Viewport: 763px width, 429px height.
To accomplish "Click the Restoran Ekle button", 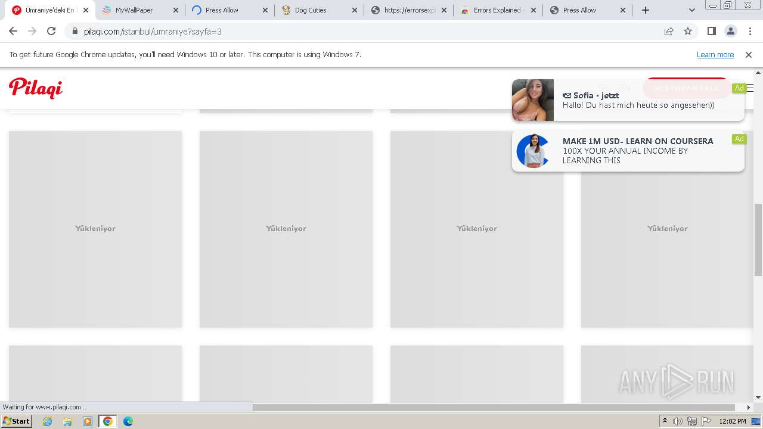I will (x=687, y=88).
